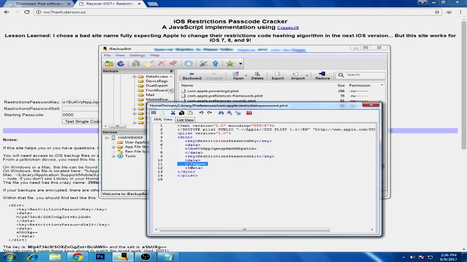467x262 pixels.
Task: Click the paste clipboard icon in plist editor
Action: point(190,113)
